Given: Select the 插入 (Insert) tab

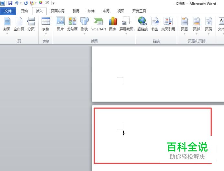Looking at the screenshot, I should pyautogui.click(x=39, y=11).
